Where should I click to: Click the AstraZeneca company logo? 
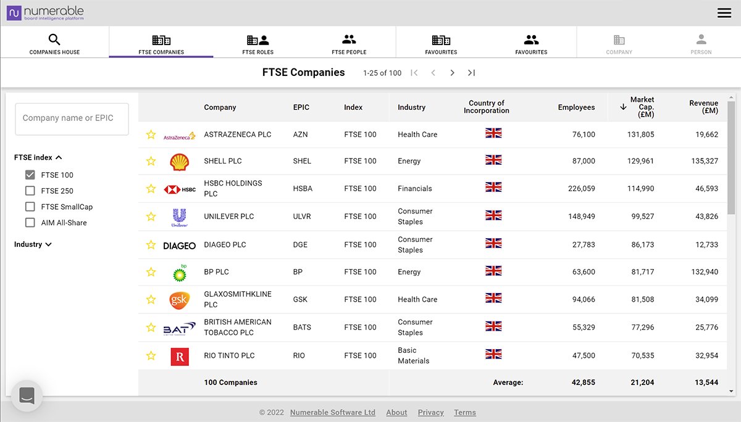(x=179, y=135)
